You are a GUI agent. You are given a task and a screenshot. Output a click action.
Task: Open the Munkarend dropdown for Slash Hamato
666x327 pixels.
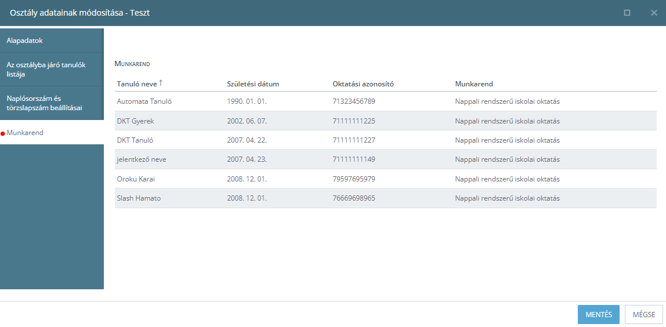(x=507, y=198)
